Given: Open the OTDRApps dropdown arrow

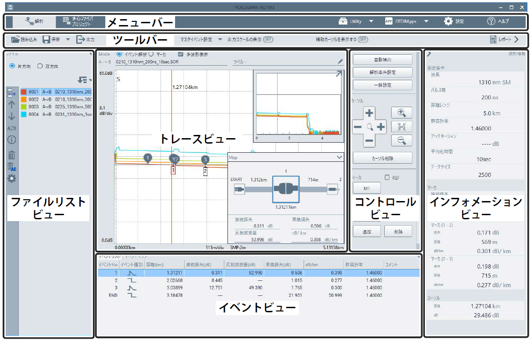Looking at the screenshot, I should (x=426, y=21).
